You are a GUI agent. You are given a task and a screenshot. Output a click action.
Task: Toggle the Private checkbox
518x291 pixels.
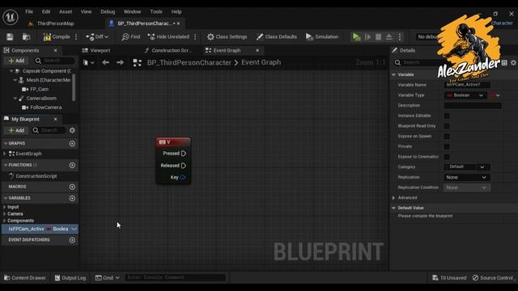pyautogui.click(x=447, y=146)
